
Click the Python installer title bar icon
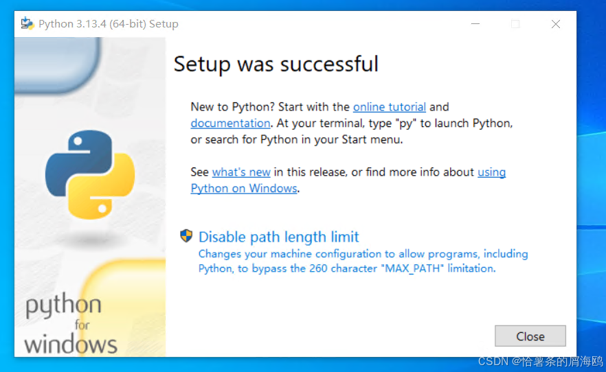27,23
